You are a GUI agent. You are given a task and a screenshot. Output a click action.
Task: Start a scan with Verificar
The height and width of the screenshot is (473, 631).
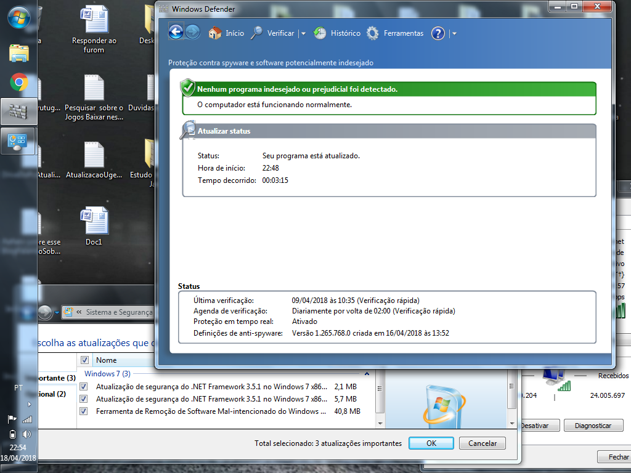(272, 33)
